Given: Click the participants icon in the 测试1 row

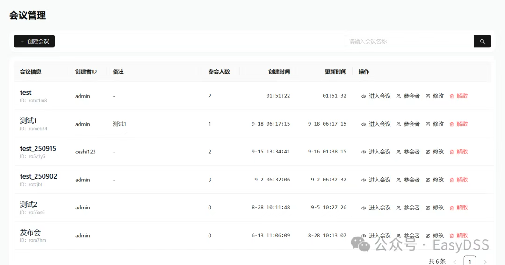Looking at the screenshot, I should coord(398,124).
